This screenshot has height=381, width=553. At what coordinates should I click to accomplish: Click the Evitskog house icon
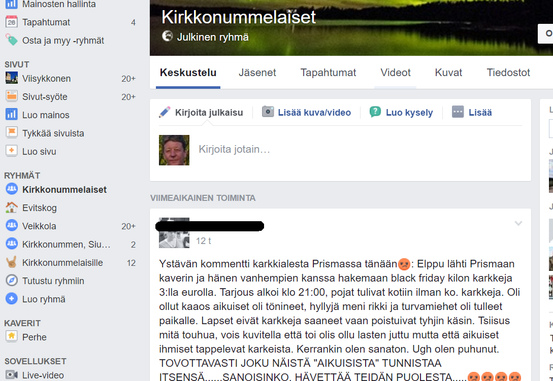[x=11, y=207]
